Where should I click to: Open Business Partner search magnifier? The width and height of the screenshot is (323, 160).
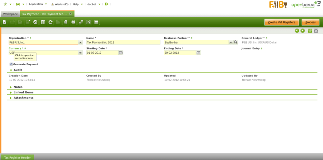point(236,42)
